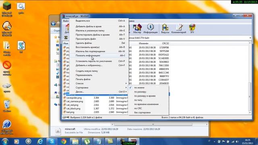Open the WinRAR path dropdown arrow
This screenshot has height=145, width=258.
coord(250,38)
